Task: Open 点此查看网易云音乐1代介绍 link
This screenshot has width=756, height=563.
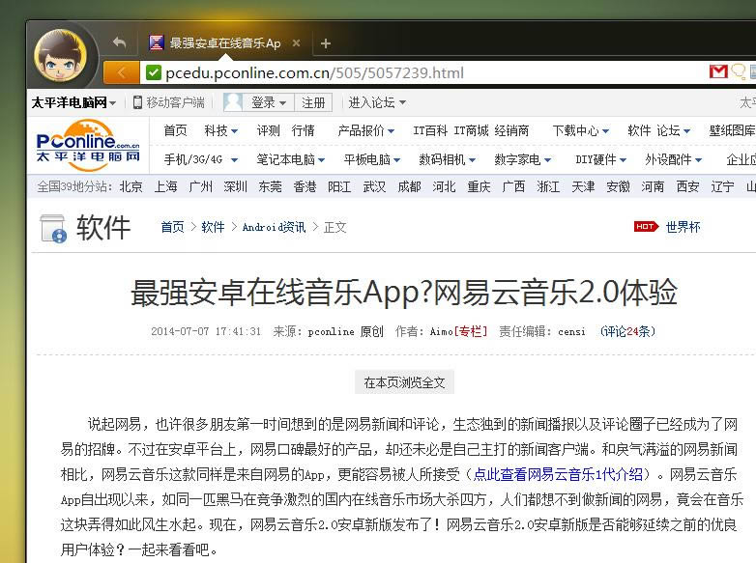Action: pos(558,475)
